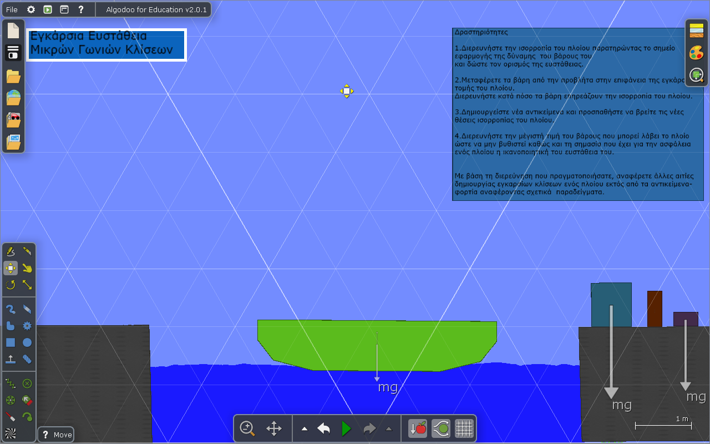Select the Drag hand tool
This screenshot has width=710, height=444.
[x=27, y=269]
